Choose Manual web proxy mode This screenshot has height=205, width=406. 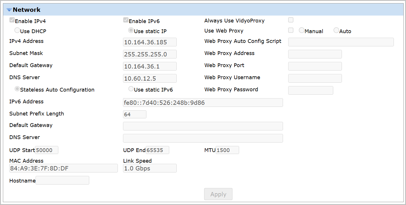tap(301, 30)
